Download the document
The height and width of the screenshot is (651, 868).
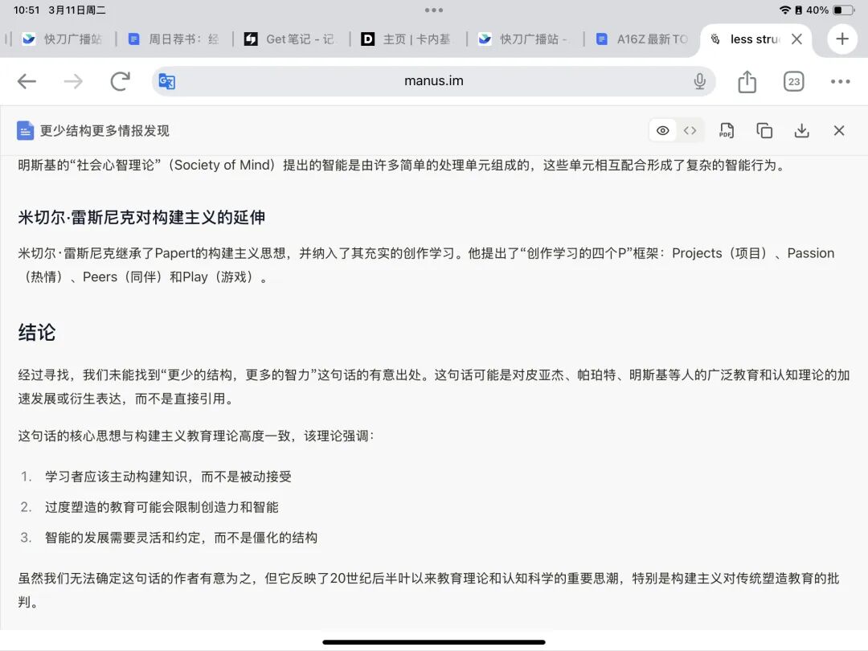[x=801, y=131]
